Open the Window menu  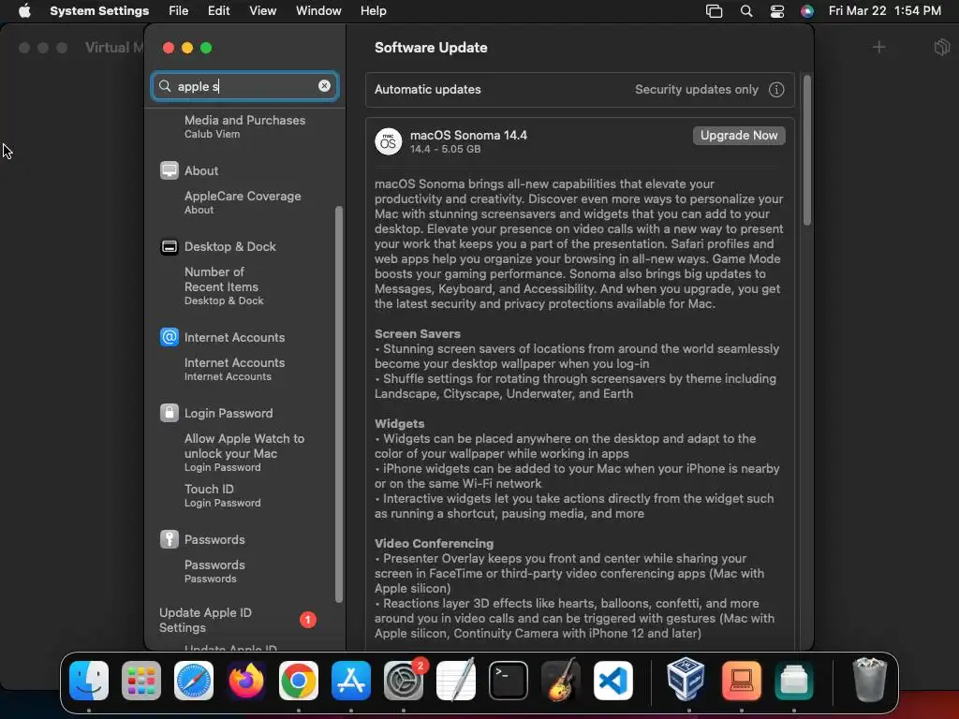318,11
